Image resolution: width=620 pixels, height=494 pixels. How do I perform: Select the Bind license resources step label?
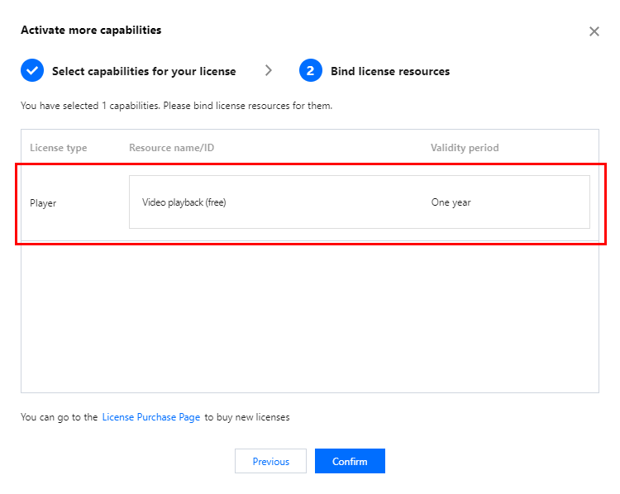390,71
